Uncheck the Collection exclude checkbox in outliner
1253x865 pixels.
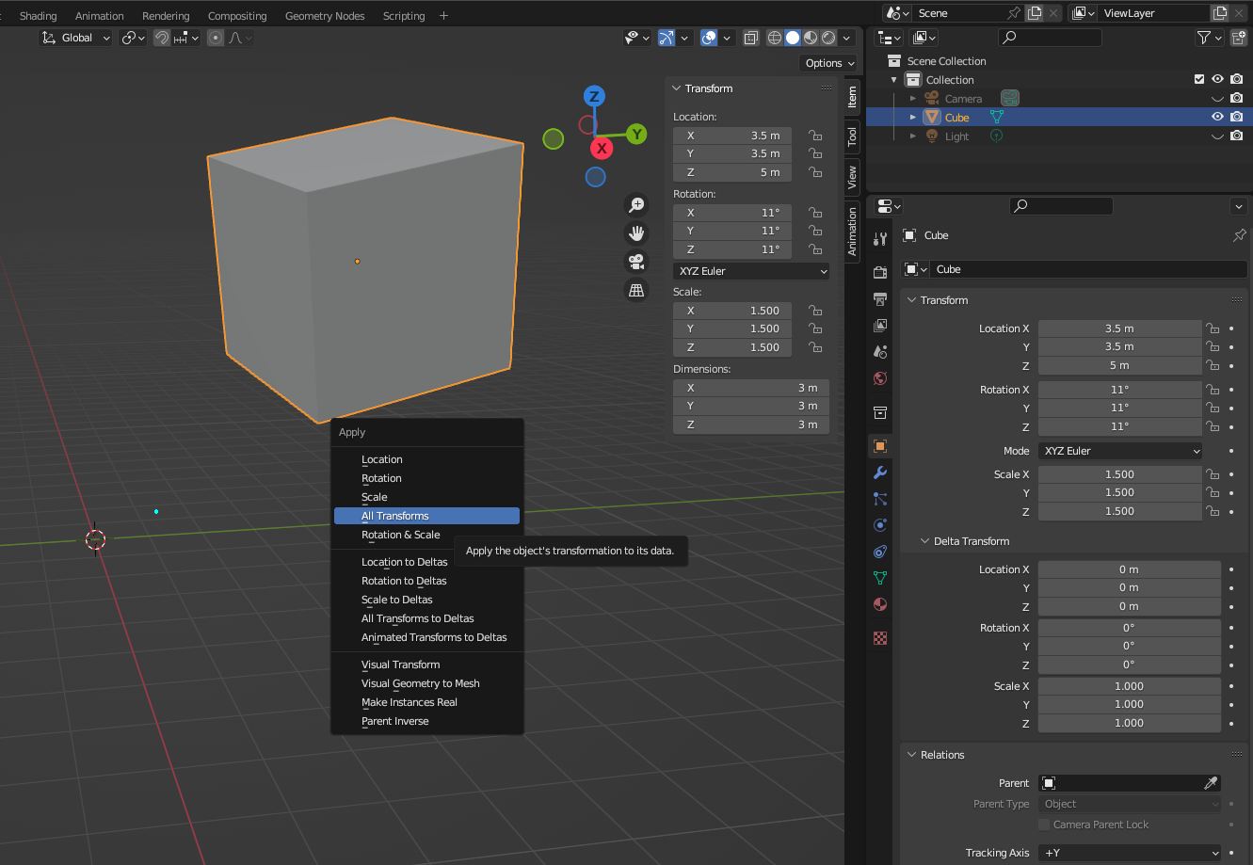[x=1198, y=80]
